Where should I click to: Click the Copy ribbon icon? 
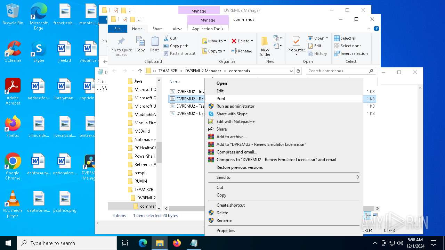[x=140, y=44]
